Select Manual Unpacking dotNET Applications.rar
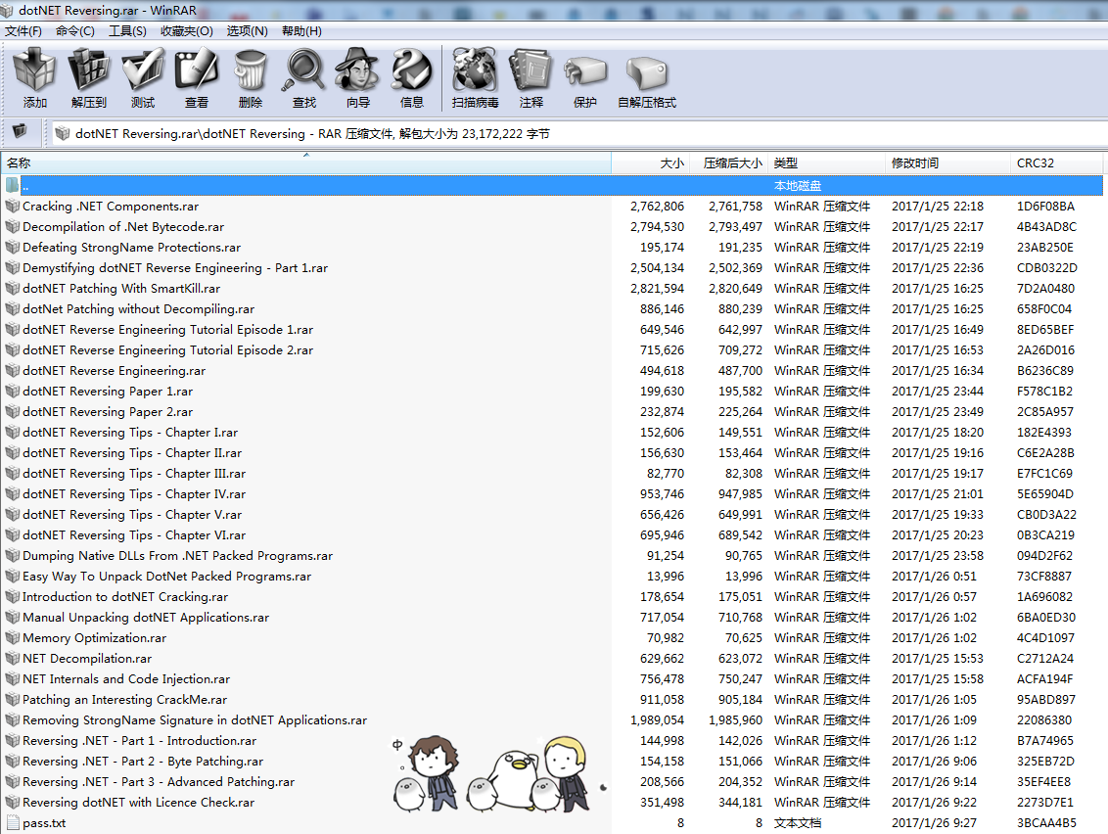The image size is (1108, 834). [x=146, y=617]
